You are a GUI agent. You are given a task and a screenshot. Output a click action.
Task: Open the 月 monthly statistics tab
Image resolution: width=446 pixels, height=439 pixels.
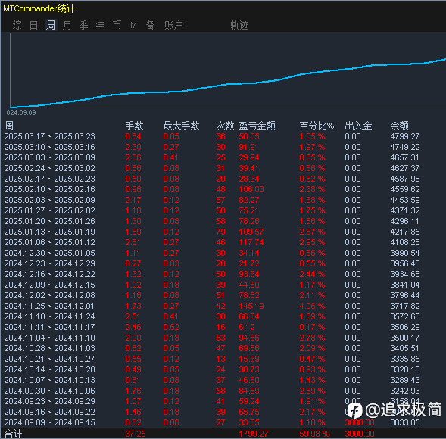click(x=67, y=25)
